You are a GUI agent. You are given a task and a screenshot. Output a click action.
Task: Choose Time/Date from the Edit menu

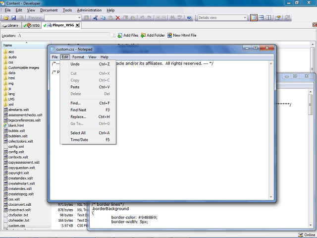tap(88, 140)
